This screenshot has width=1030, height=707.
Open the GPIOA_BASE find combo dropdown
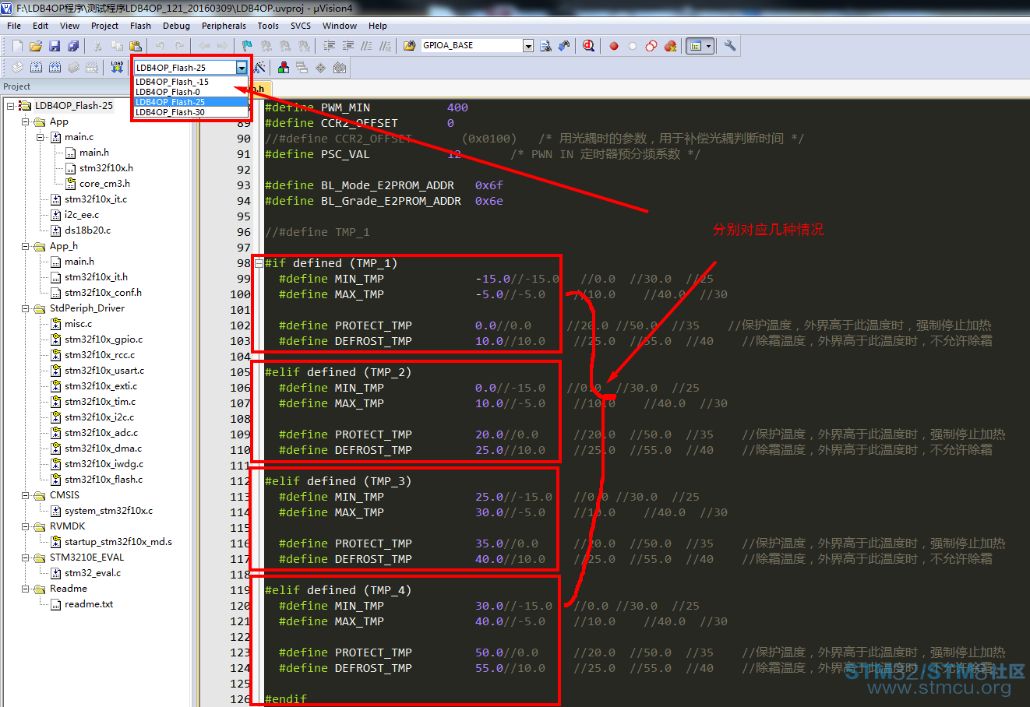point(528,46)
